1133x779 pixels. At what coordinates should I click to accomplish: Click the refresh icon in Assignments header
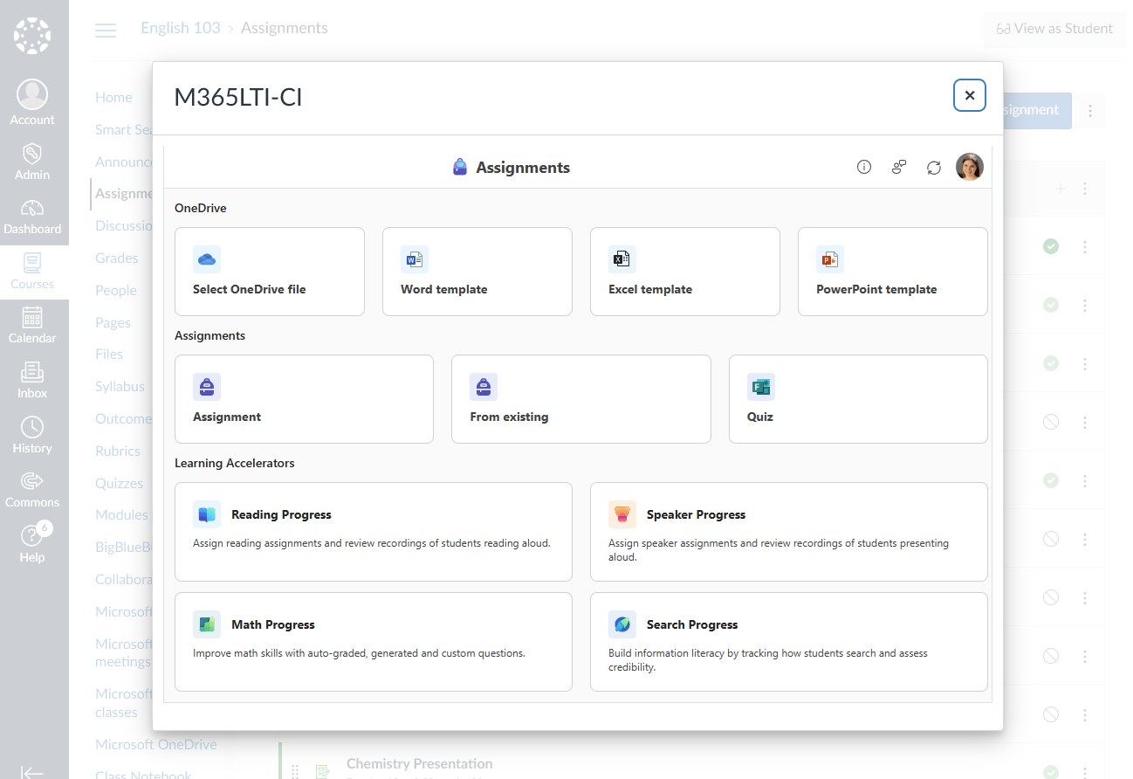(x=934, y=167)
